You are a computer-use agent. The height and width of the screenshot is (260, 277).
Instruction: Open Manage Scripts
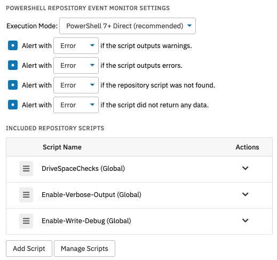pyautogui.click(x=84, y=249)
